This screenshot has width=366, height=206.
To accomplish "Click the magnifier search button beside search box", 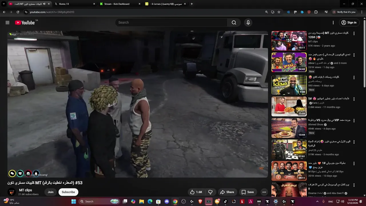I will point(234,23).
